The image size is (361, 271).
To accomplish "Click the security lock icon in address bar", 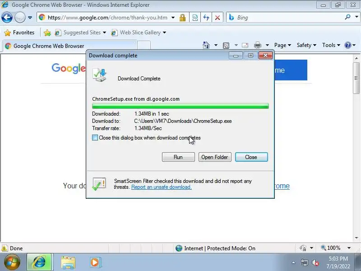I will click(x=183, y=18).
